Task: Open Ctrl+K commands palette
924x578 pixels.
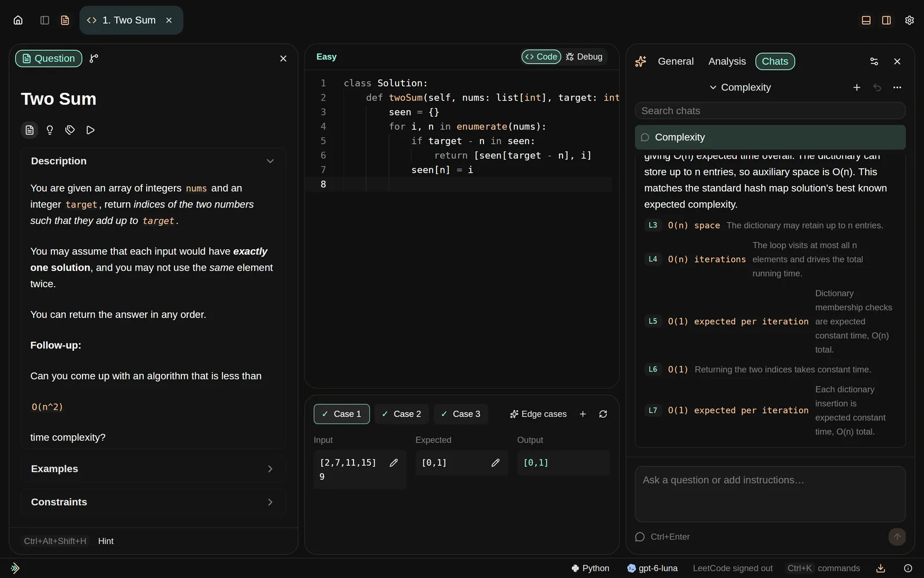Action: [x=824, y=568]
